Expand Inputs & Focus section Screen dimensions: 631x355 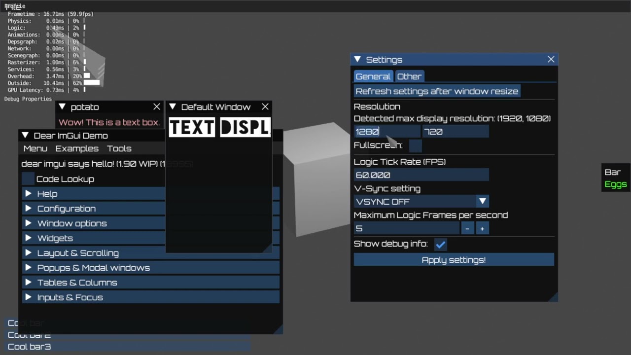151,297
